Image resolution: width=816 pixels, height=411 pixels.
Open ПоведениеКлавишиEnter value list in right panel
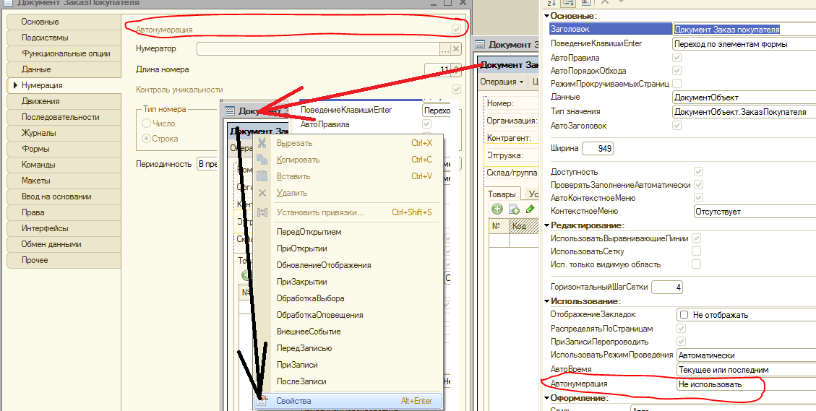[x=744, y=44]
